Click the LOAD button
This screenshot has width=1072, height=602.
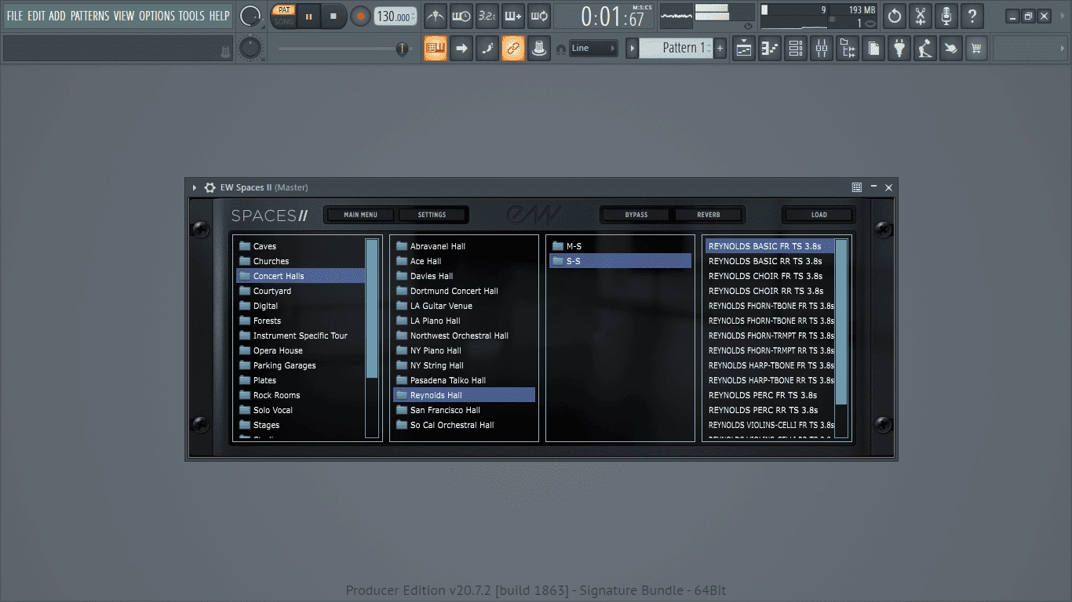tap(819, 215)
